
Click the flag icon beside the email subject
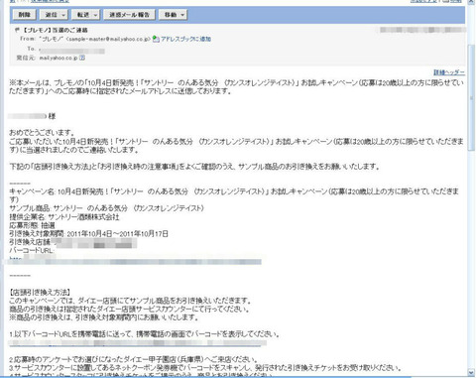[17, 30]
